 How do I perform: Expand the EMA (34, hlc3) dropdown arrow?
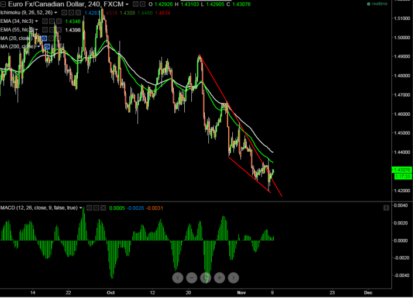tap(37, 21)
